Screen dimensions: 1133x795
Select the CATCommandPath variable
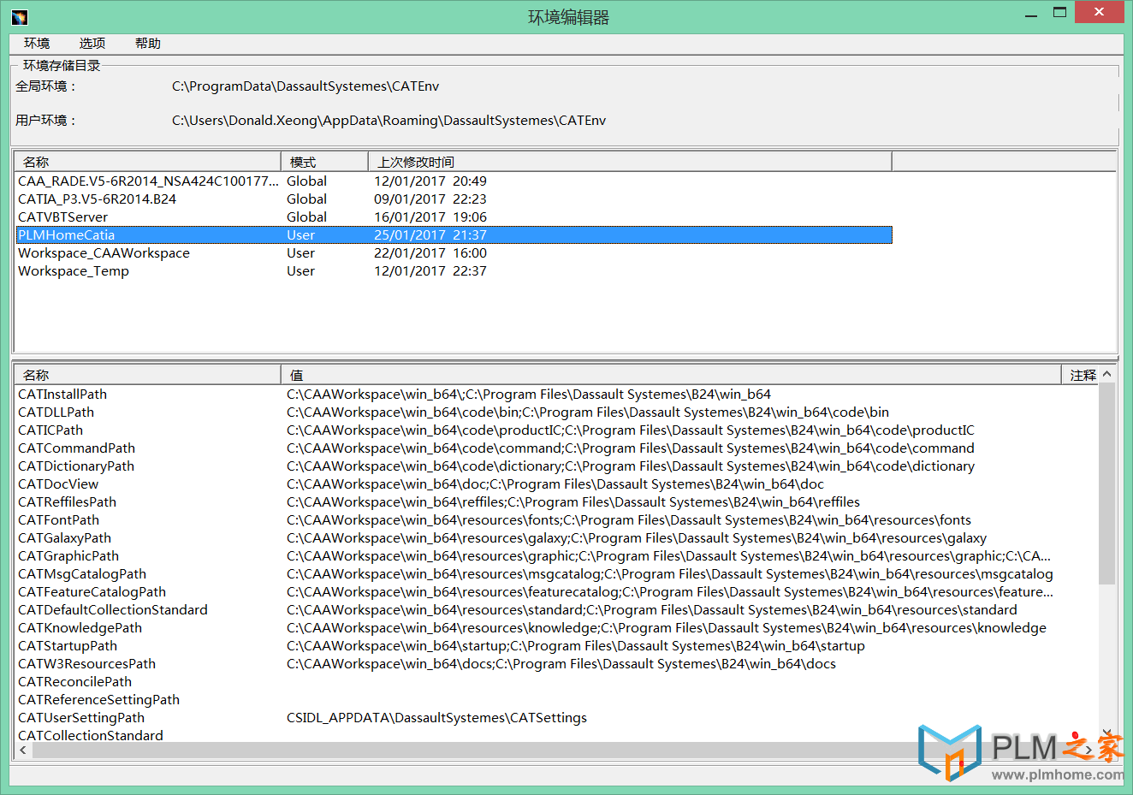point(76,448)
